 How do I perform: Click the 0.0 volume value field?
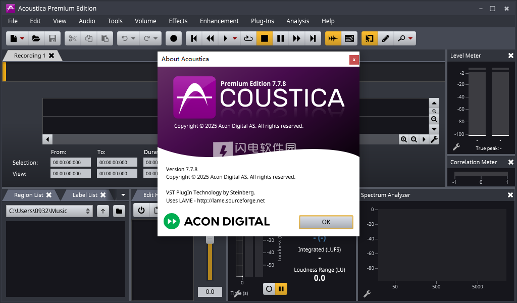(210, 292)
